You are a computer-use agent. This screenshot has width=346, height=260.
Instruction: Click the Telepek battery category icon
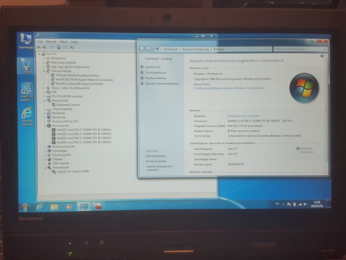pos(49,159)
